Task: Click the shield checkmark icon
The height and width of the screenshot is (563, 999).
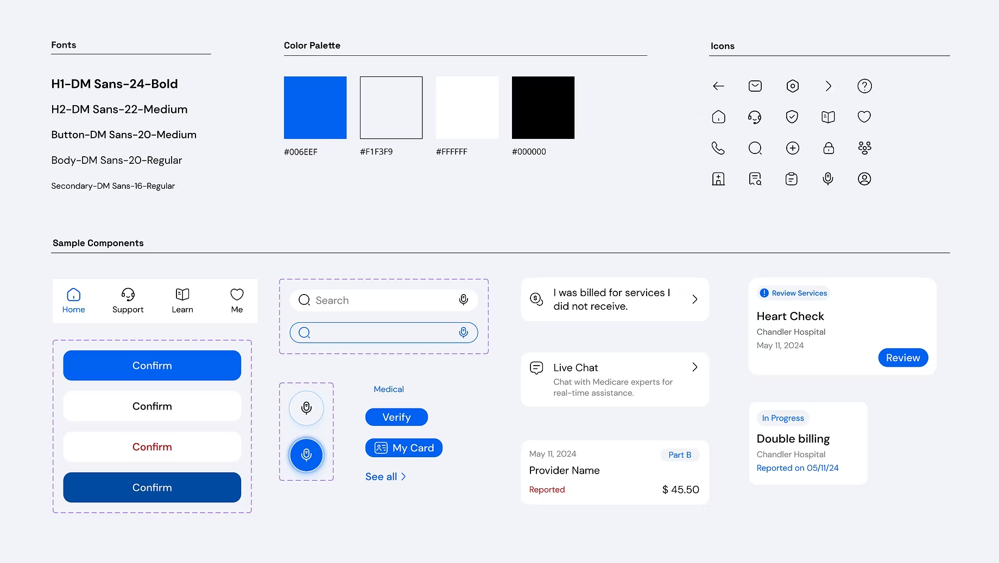Action: 792,117
